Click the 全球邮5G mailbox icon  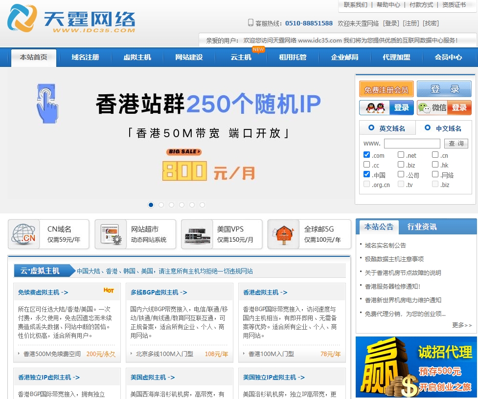284,234
